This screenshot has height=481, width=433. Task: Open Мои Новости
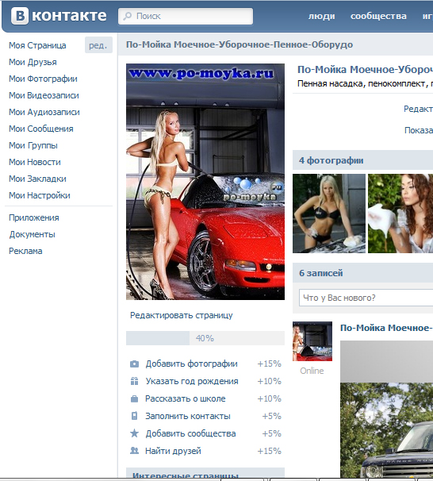pos(35,162)
